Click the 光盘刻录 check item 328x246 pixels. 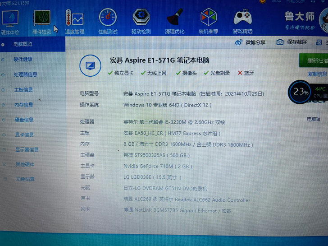(217, 73)
